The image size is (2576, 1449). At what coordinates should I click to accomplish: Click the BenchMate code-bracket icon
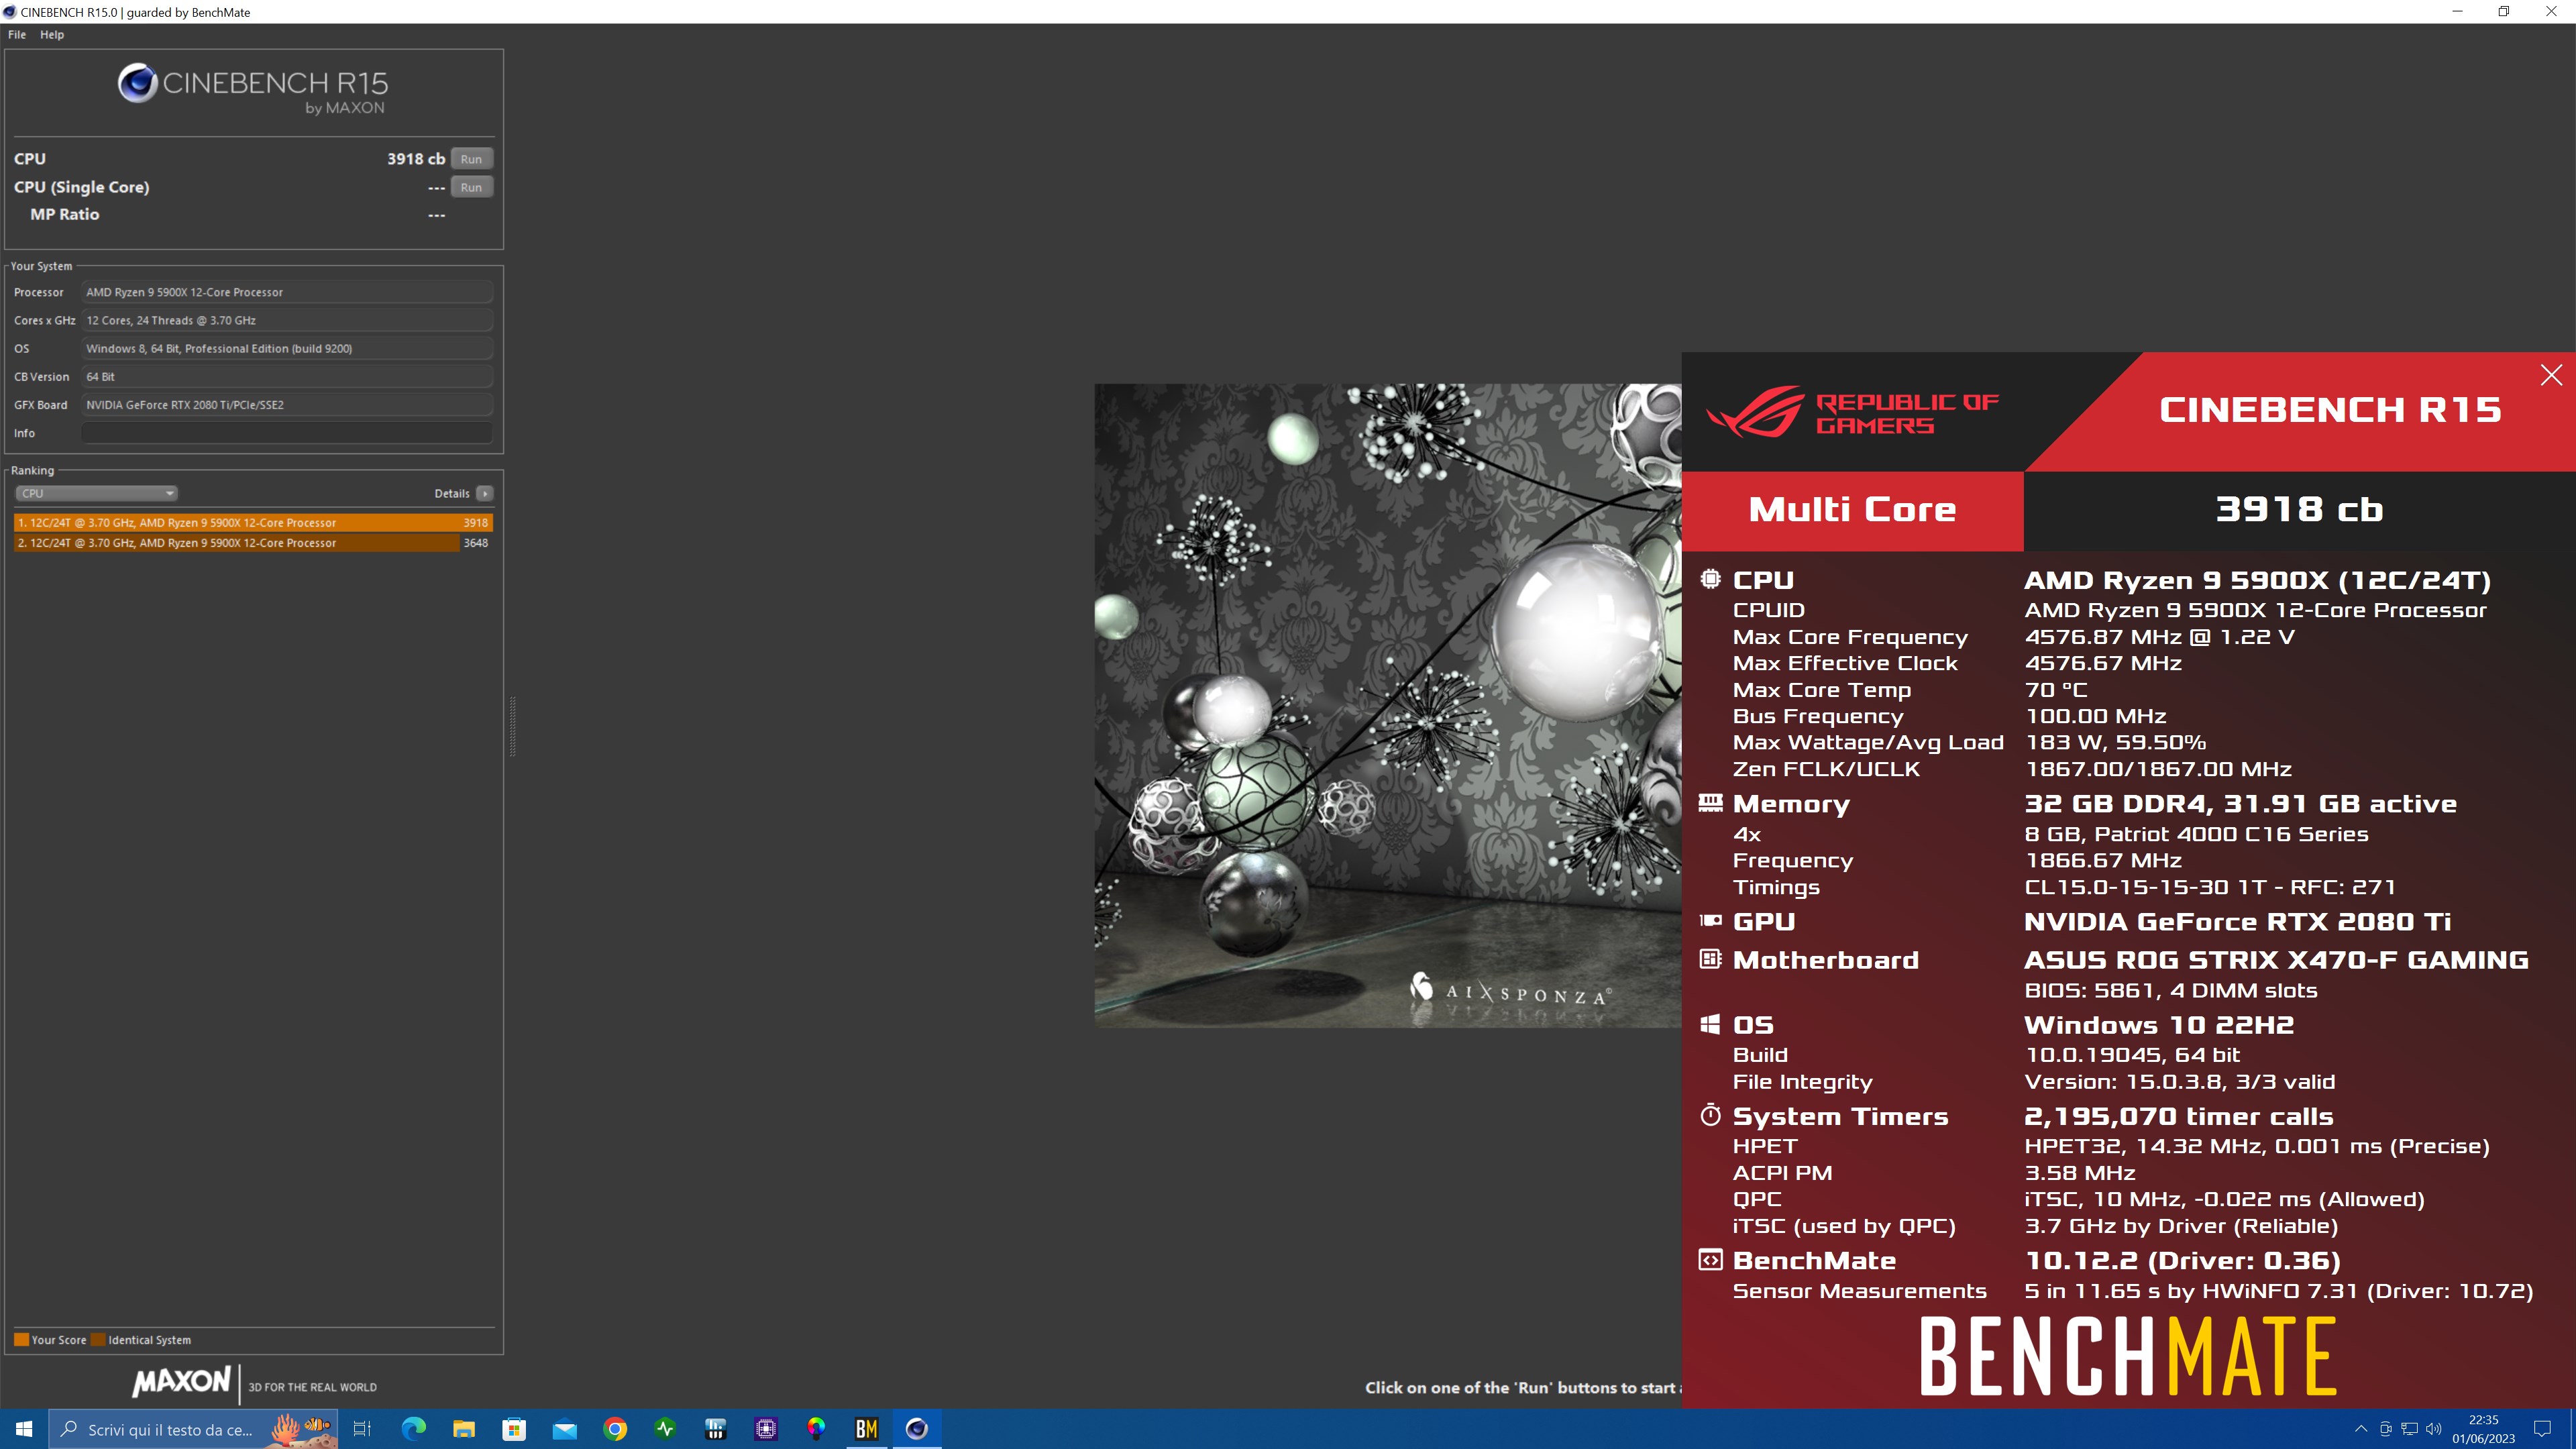1711,1260
